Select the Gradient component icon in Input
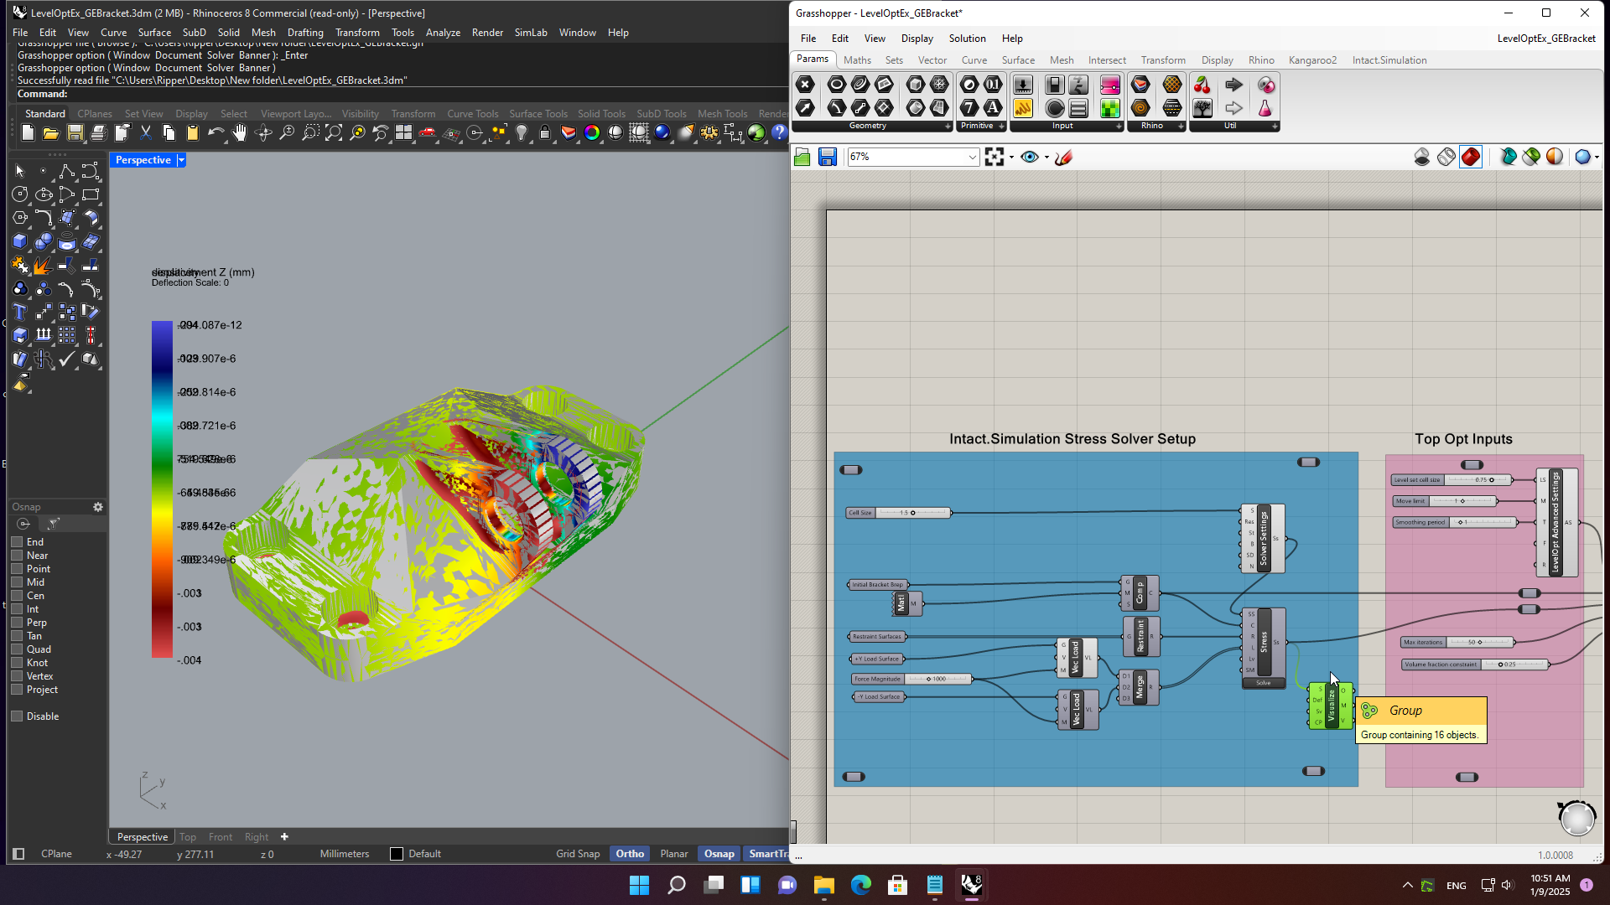 1109,85
